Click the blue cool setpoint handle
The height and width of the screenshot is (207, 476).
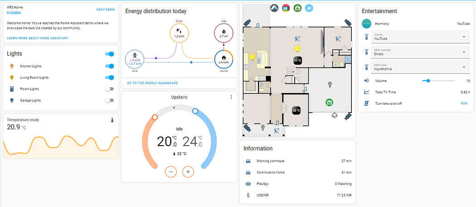coord(195,111)
